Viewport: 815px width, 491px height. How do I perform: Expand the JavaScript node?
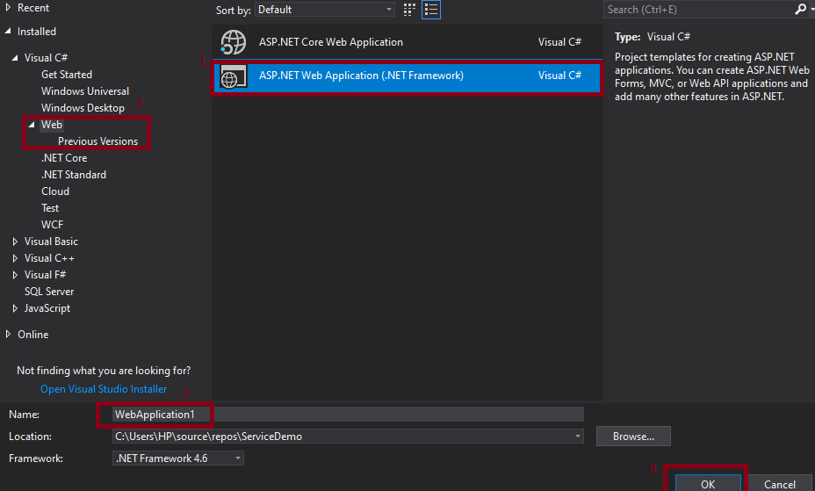pos(15,308)
